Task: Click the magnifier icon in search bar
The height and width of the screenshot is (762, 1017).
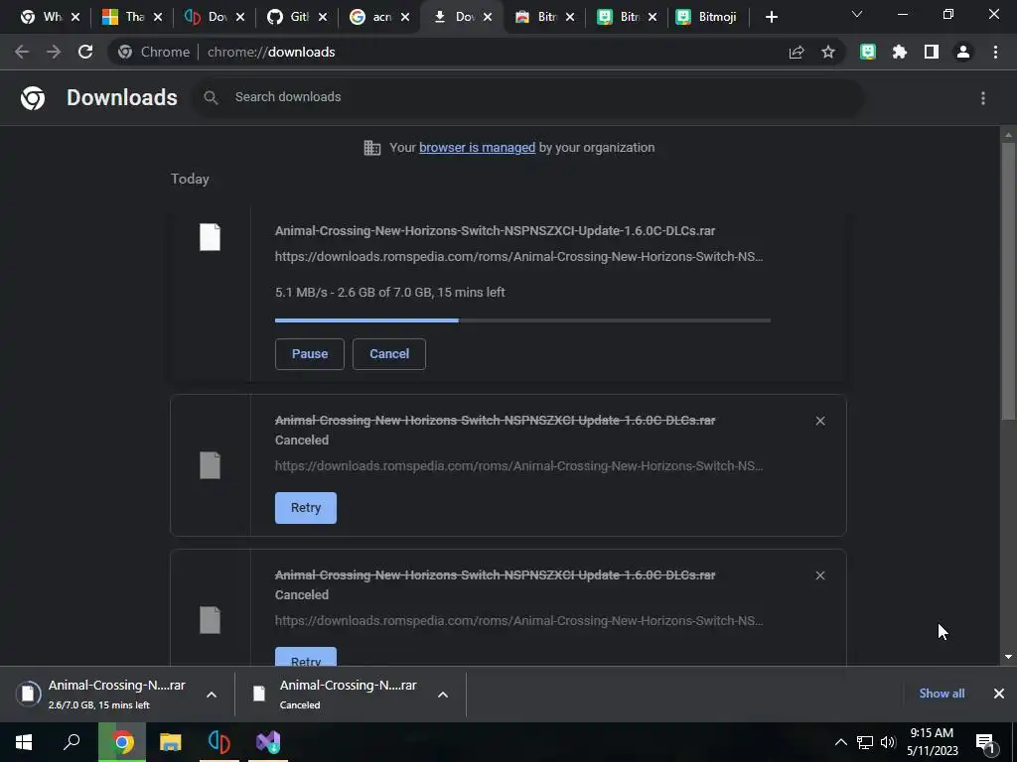Action: pos(211,97)
